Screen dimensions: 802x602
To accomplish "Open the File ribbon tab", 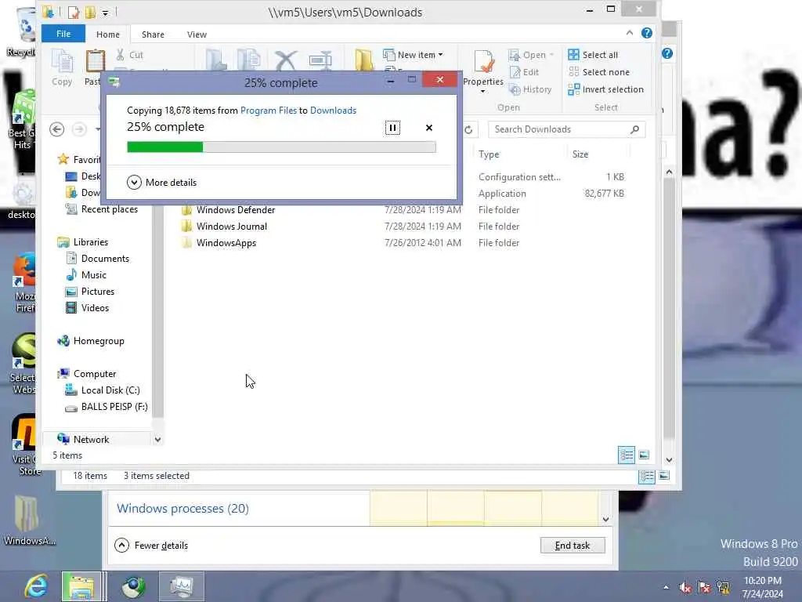I will (x=63, y=34).
